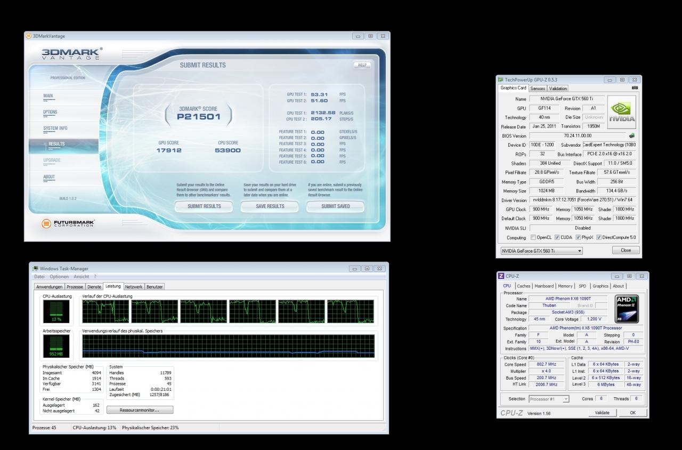Image resolution: width=682 pixels, height=450 pixels.
Task: Click the OK button in CPU-Z
Action: point(632,413)
